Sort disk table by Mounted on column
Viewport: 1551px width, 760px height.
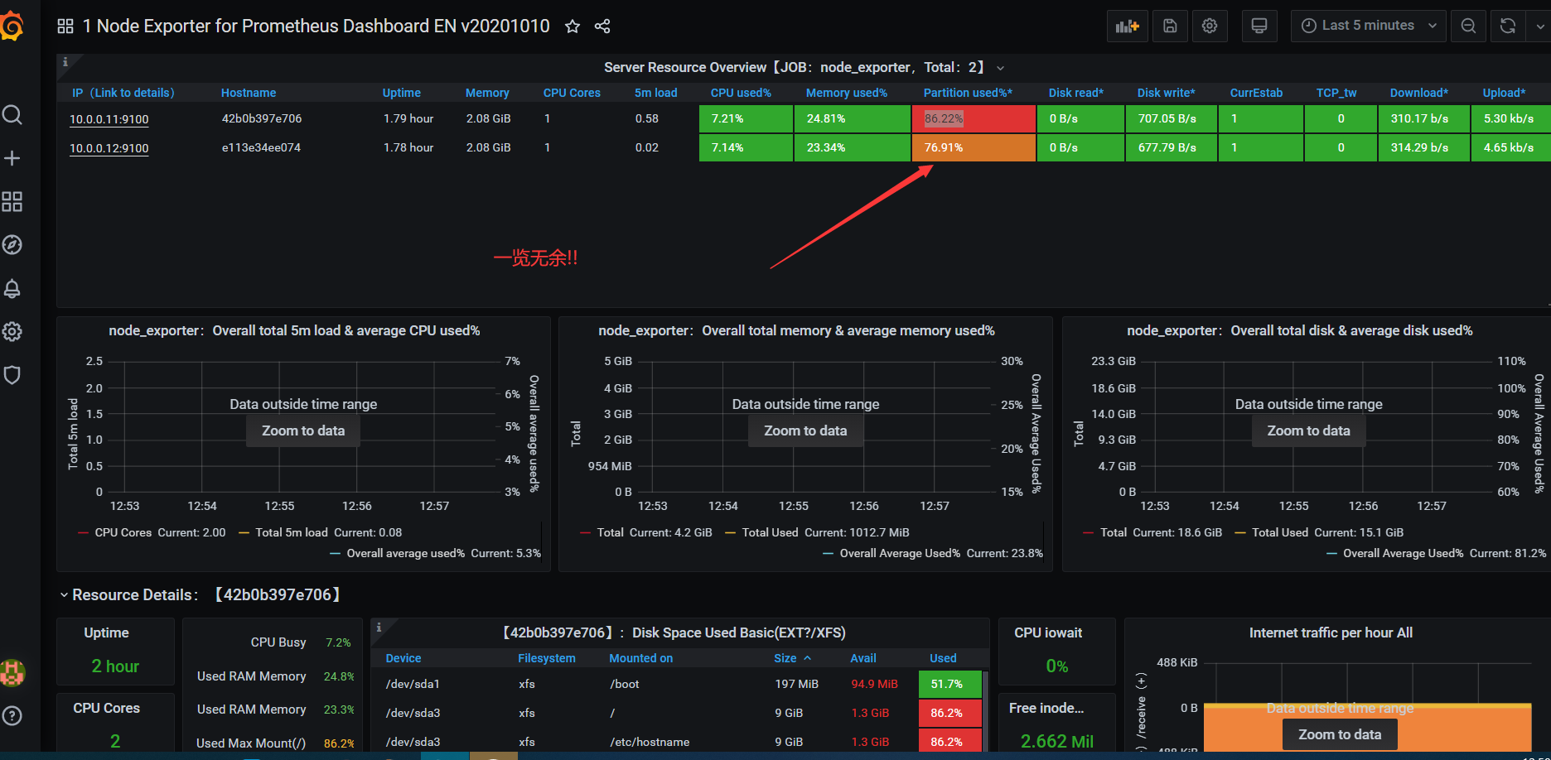point(641,658)
